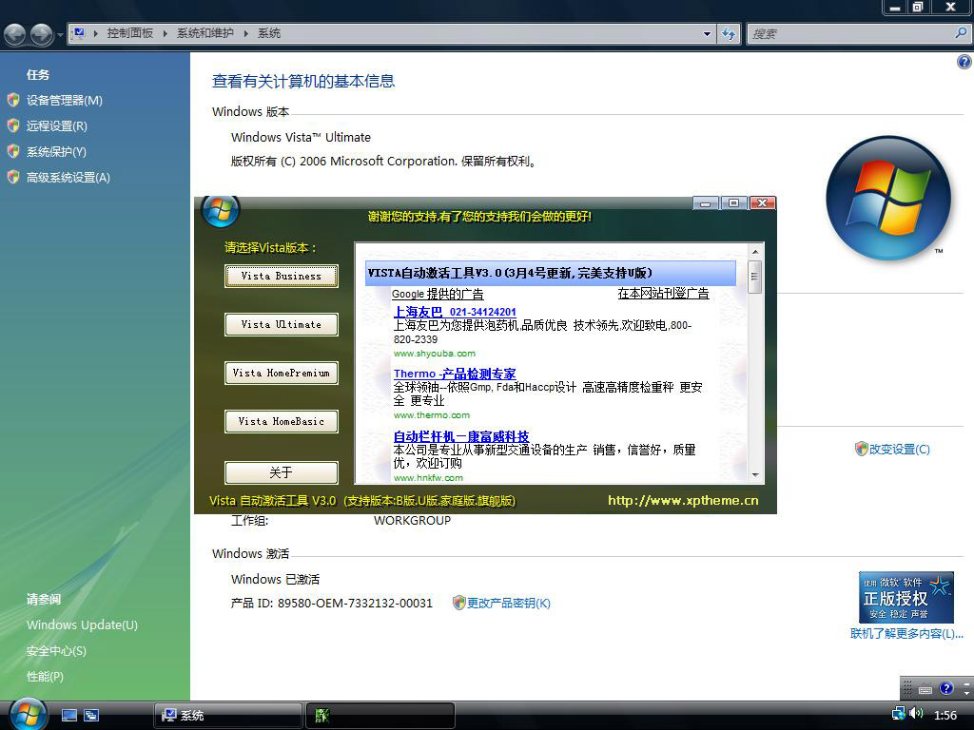974x730 pixels.
Task: Click the genuine Microsoft software badge
Action: pos(906,597)
